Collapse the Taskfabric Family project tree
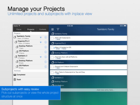This screenshot has height=105, width=140. click(41, 37)
